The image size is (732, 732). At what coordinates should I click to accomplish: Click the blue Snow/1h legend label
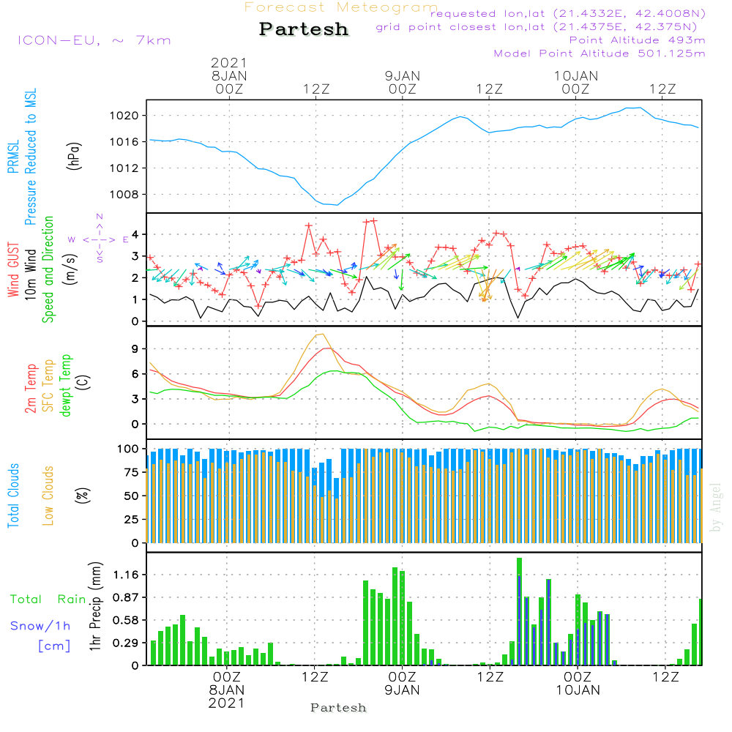point(40,626)
